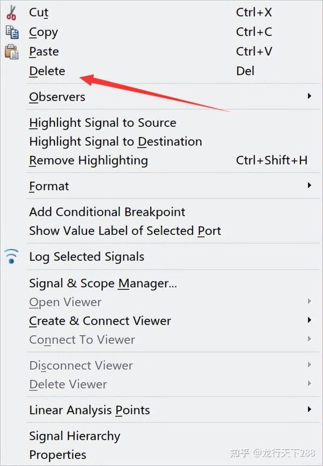Open Signal Hierarchy
The width and height of the screenshot is (323, 466).
pos(74,436)
